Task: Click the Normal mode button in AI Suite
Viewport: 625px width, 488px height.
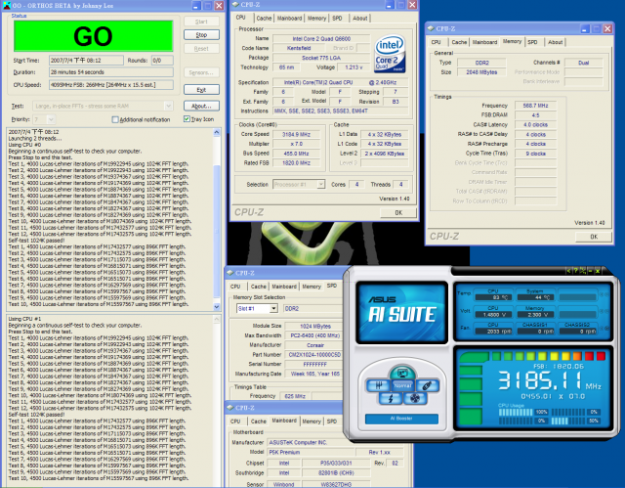Action: point(402,385)
